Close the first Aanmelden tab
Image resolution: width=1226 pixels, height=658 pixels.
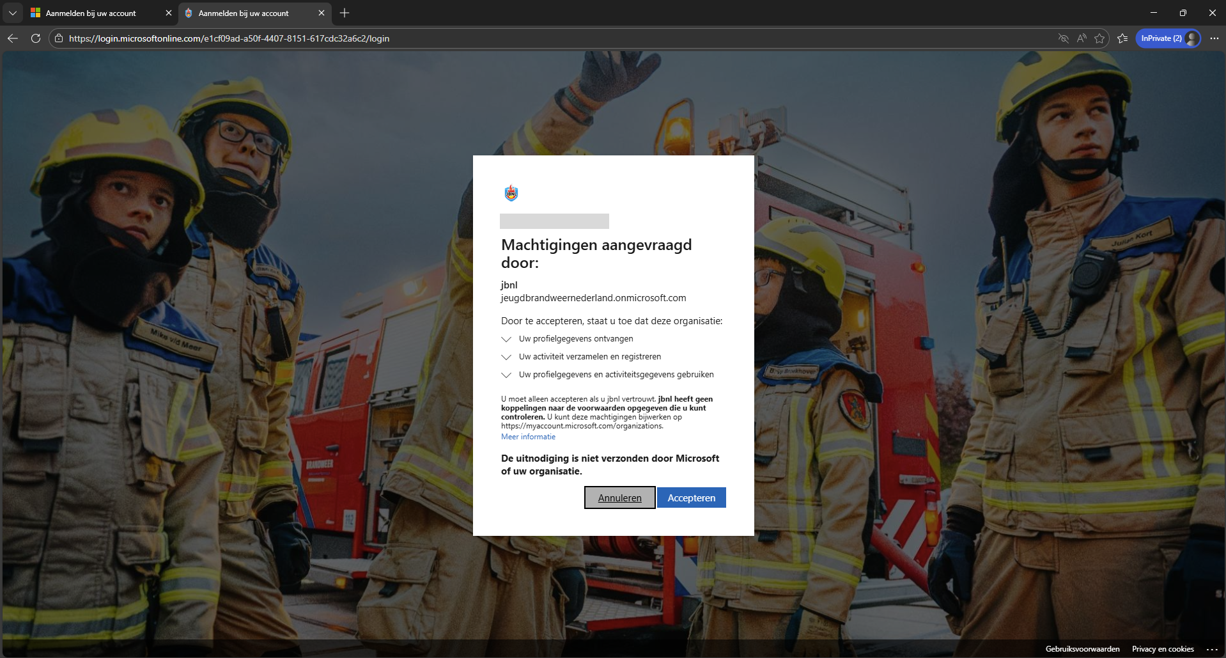click(x=169, y=13)
